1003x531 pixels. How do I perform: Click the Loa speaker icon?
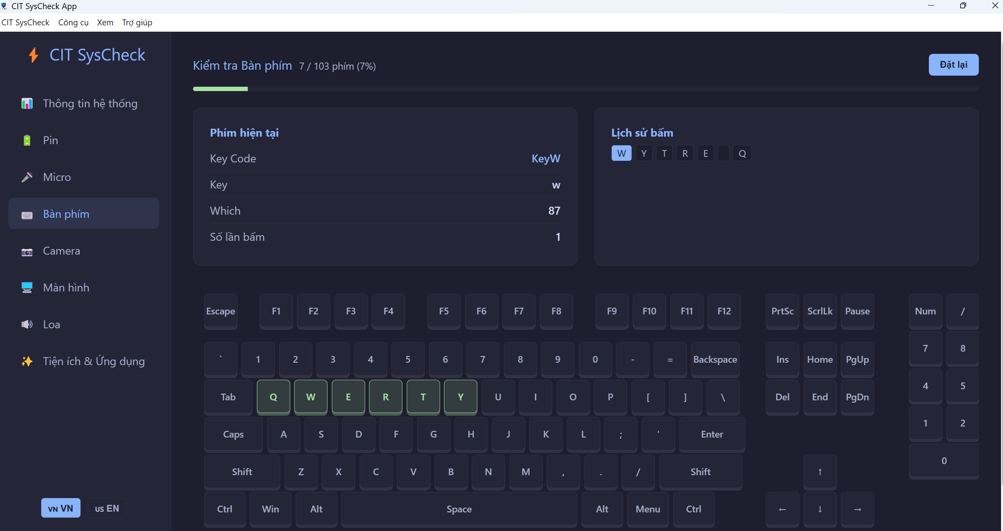(27, 324)
